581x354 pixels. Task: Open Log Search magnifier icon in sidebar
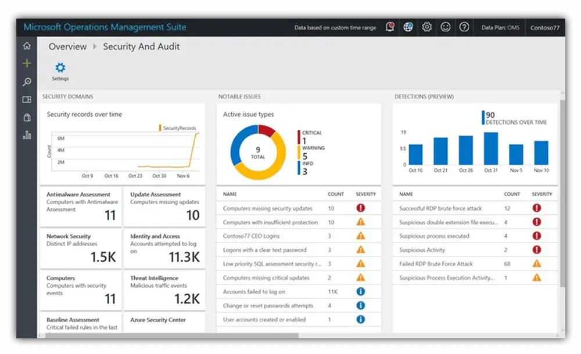click(x=27, y=82)
